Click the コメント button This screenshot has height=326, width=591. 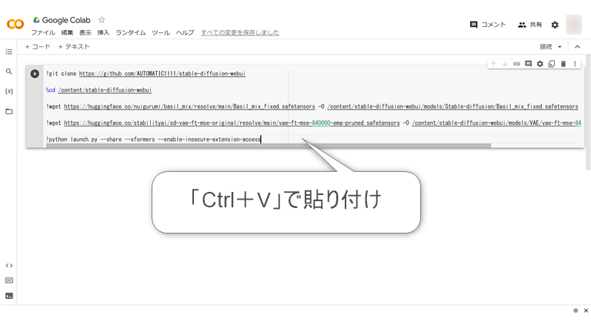[x=488, y=25]
